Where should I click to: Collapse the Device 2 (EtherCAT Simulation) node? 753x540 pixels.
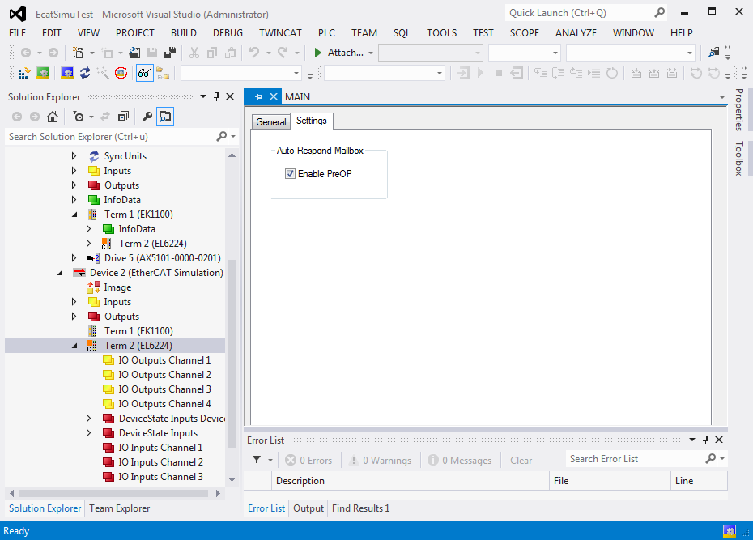[x=60, y=273]
